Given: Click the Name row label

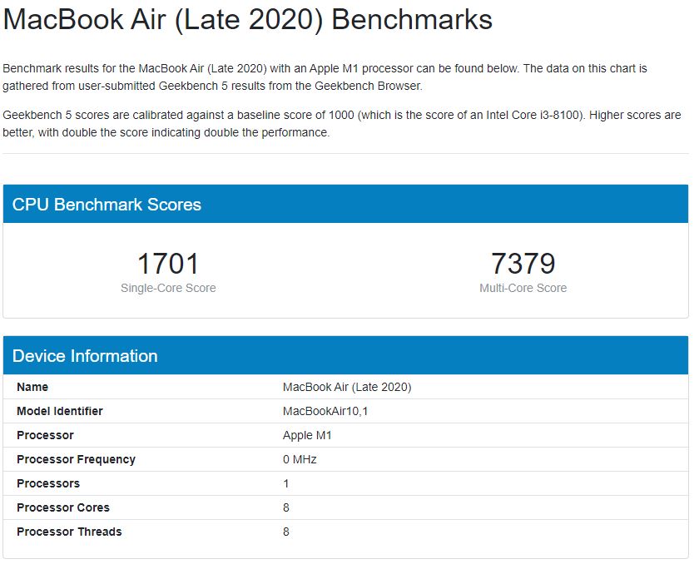Looking at the screenshot, I should (32, 387).
